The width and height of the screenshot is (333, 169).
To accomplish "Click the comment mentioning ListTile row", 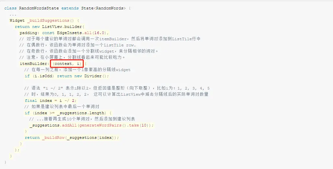I will [x=77, y=45].
